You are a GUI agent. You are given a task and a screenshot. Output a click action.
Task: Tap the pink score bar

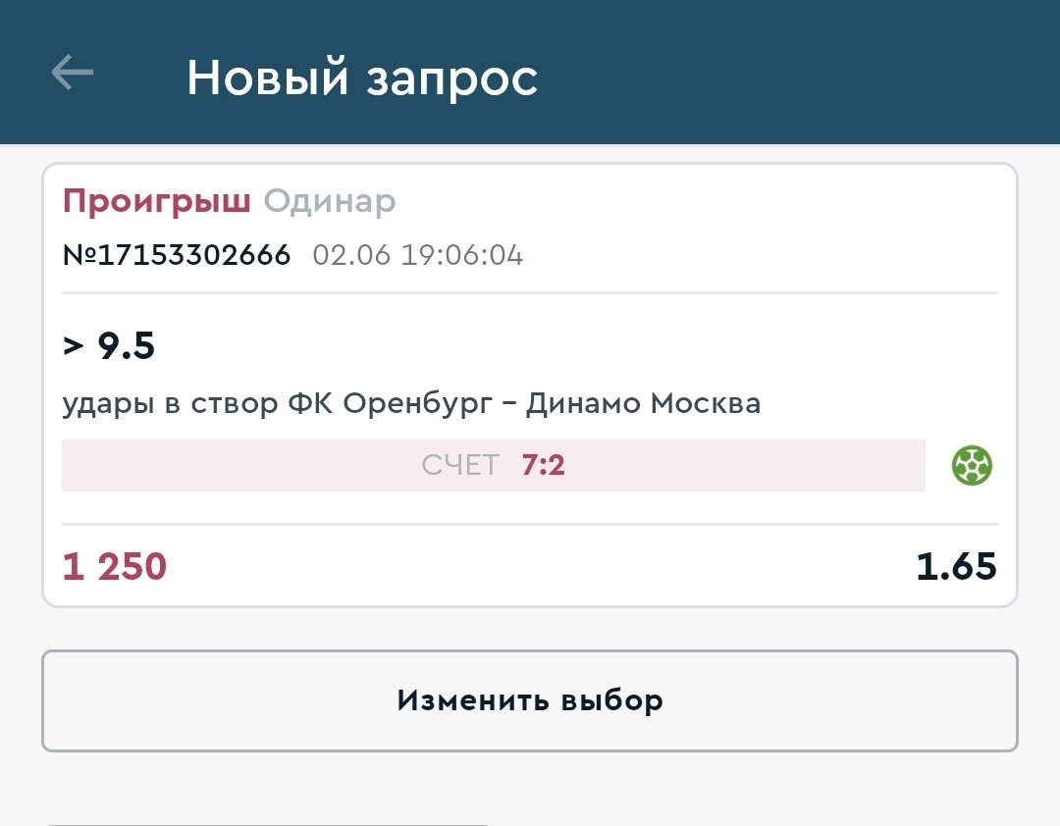coord(245,466)
